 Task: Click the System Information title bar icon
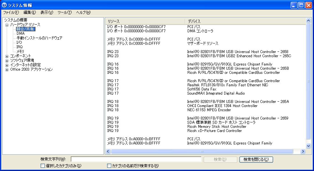[x=4, y=5]
